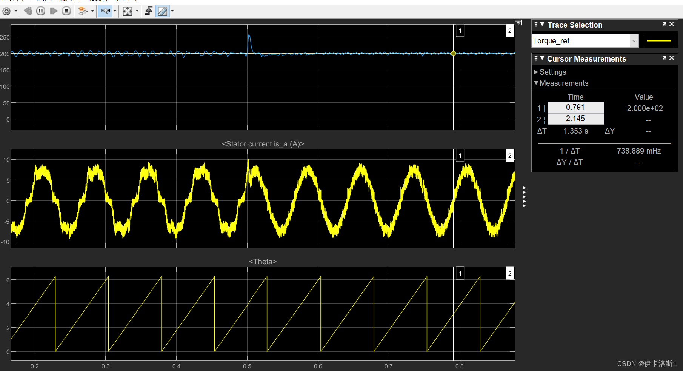Collapse the Cursor Measurements panel via pin icon

pos(536,58)
